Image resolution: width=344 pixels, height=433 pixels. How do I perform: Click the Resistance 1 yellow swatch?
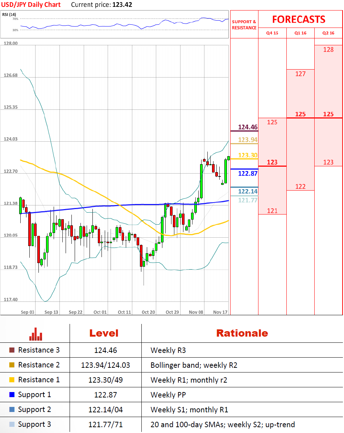(x=12, y=380)
